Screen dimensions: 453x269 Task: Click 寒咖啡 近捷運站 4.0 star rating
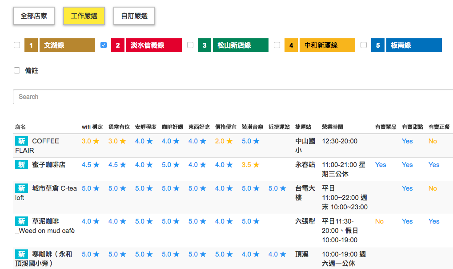[x=277, y=254]
